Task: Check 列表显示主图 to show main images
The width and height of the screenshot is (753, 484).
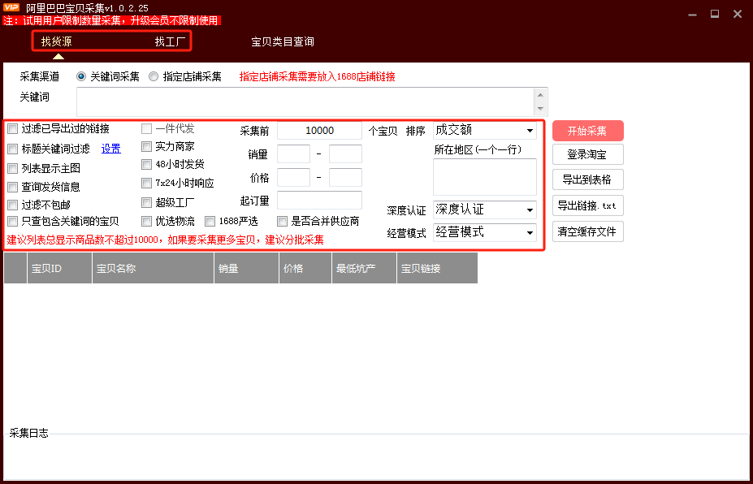Action: click(12, 168)
